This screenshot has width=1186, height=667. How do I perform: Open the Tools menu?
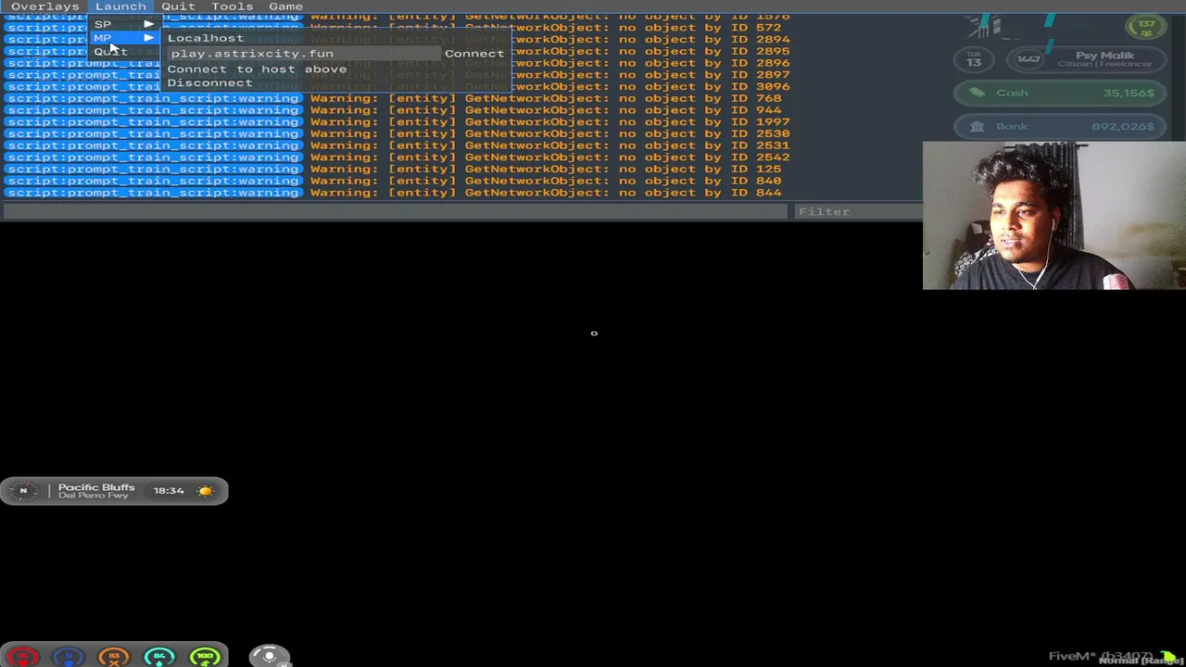(232, 6)
